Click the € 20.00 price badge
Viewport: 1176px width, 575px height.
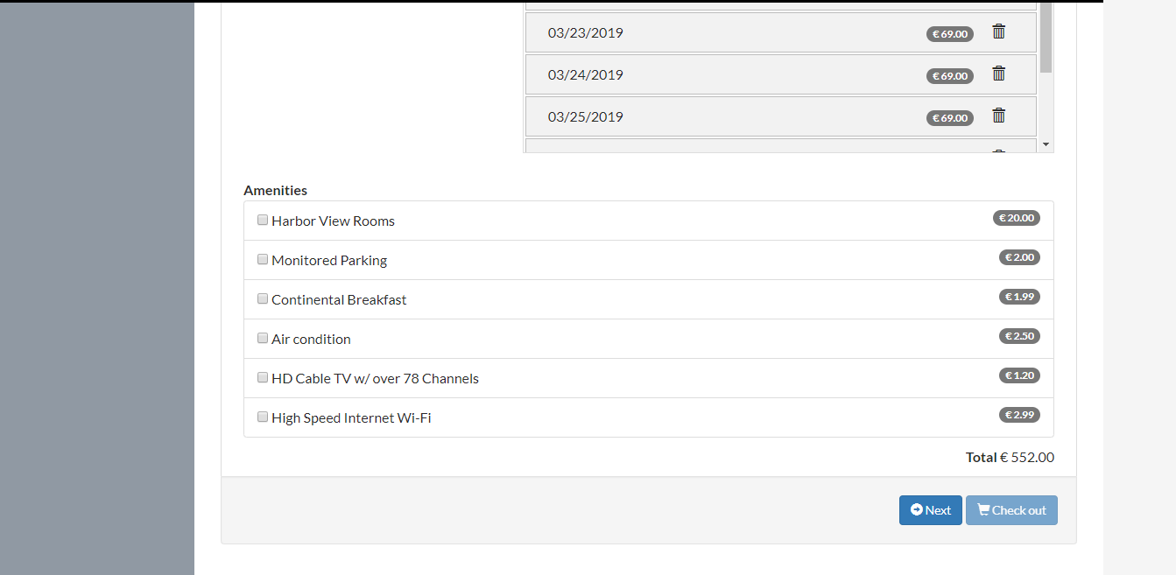click(x=1017, y=218)
